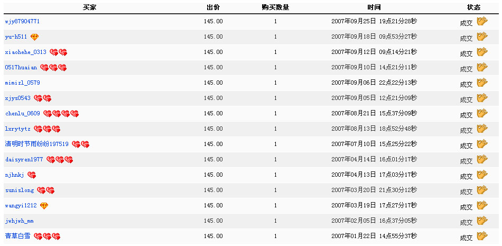
Task: Click the single heart icon next to njhnkj
Action: pyautogui.click(x=32, y=175)
